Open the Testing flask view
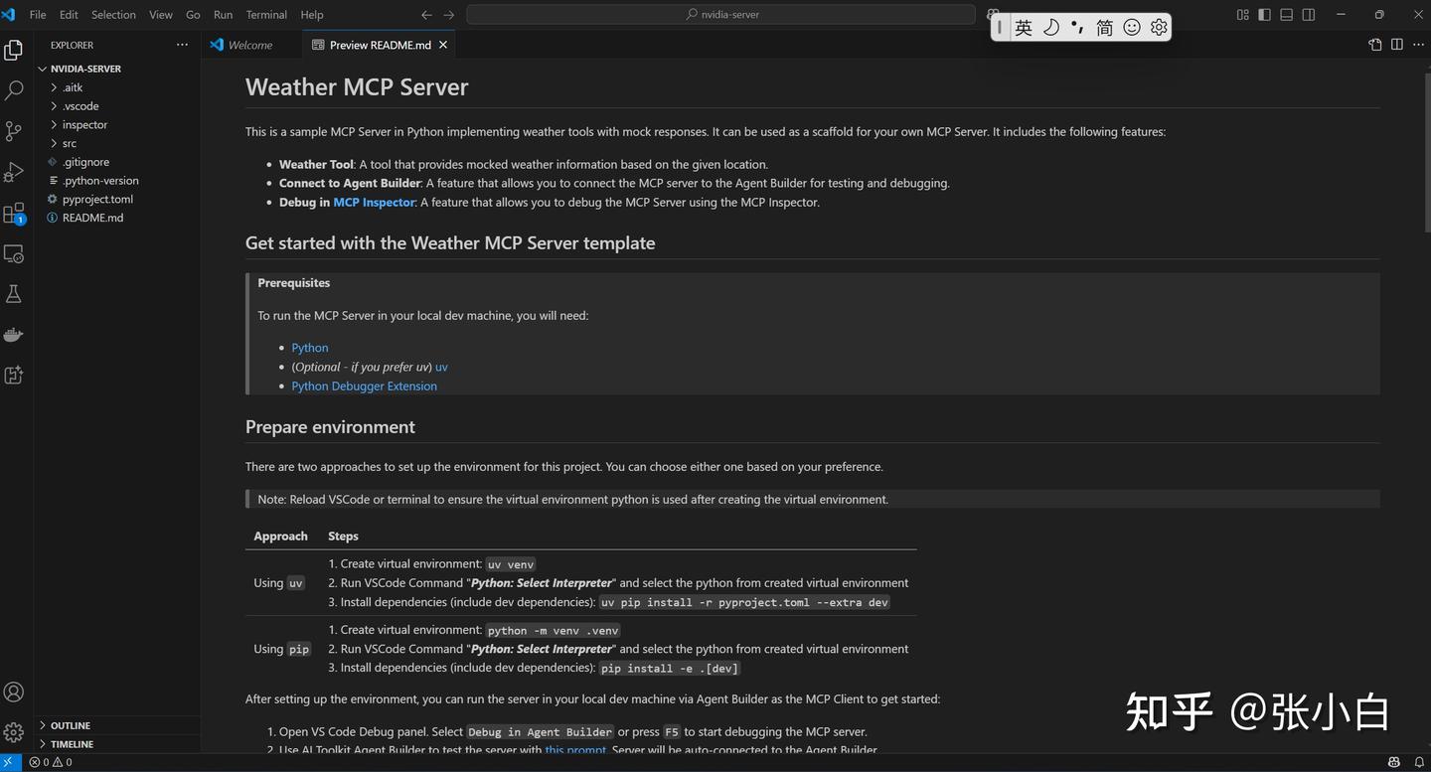Screen dimensions: 1431x772 tap(14, 294)
